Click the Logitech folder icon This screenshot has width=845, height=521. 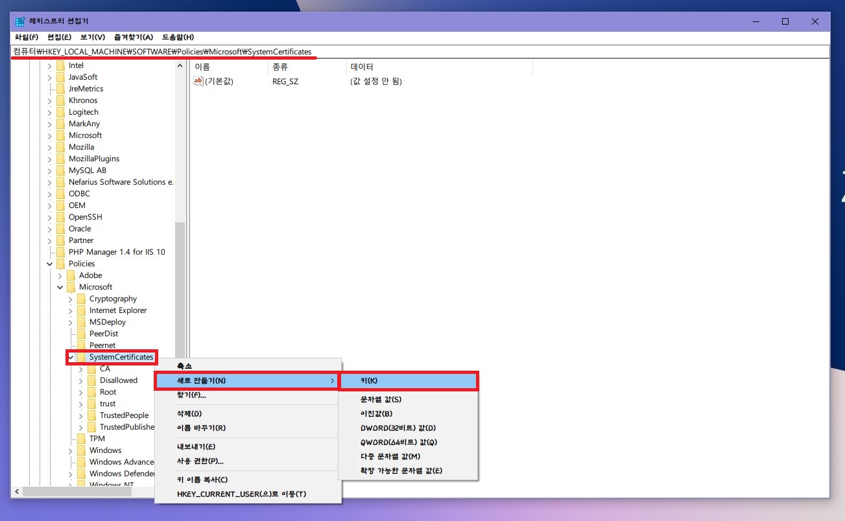click(x=60, y=112)
